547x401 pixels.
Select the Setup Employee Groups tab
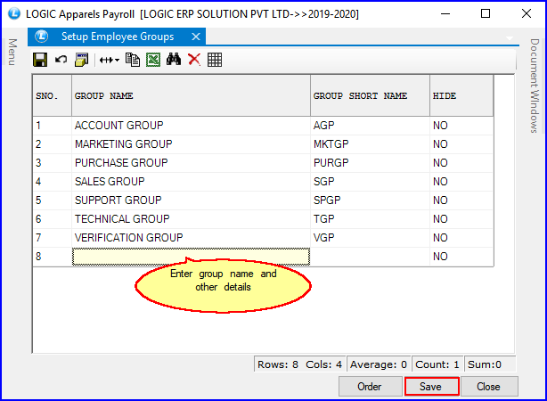(118, 37)
